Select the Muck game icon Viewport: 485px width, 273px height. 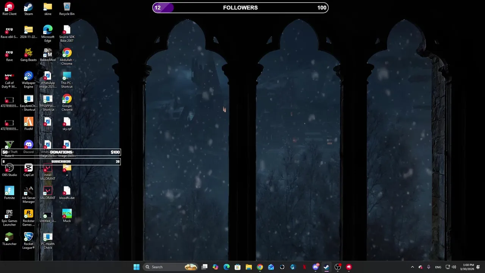pyautogui.click(x=67, y=217)
